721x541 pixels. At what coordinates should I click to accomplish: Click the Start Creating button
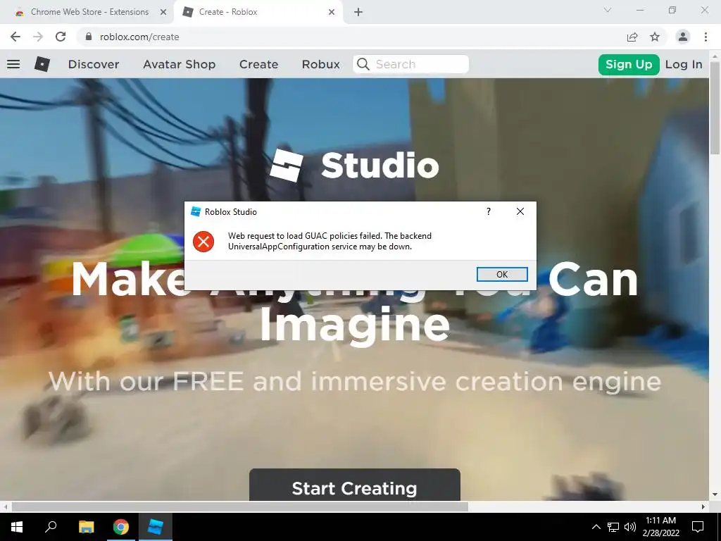pyautogui.click(x=355, y=485)
